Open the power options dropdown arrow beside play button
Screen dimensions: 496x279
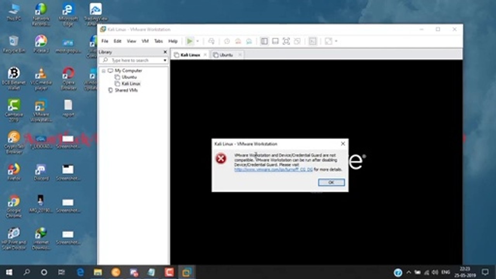pos(197,41)
